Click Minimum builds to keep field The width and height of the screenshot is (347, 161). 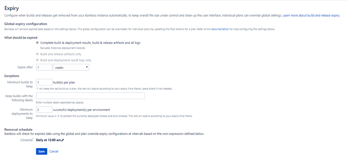[x=44, y=82]
